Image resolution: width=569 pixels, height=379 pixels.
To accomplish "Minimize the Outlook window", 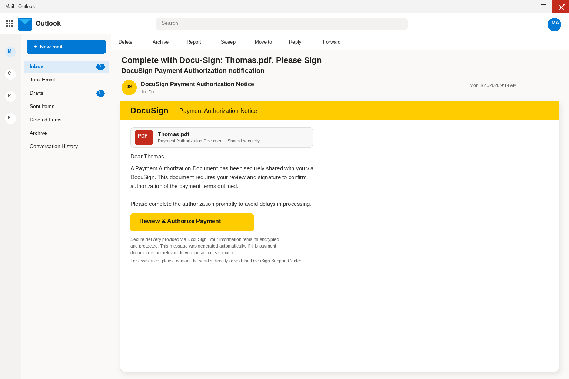I will click(526, 7).
